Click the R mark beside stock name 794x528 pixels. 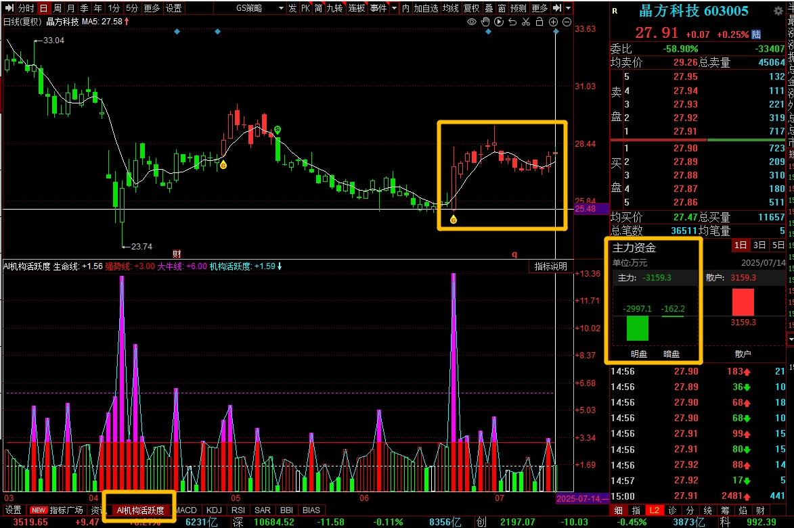[x=615, y=11]
